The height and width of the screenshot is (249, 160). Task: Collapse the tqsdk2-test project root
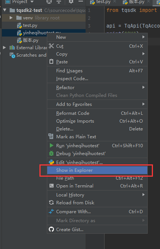[x=4, y=10]
